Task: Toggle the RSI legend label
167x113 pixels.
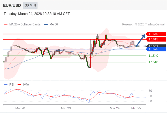Action: (x=12, y=85)
